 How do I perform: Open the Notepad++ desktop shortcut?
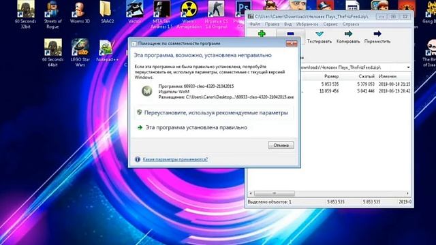coord(108,50)
